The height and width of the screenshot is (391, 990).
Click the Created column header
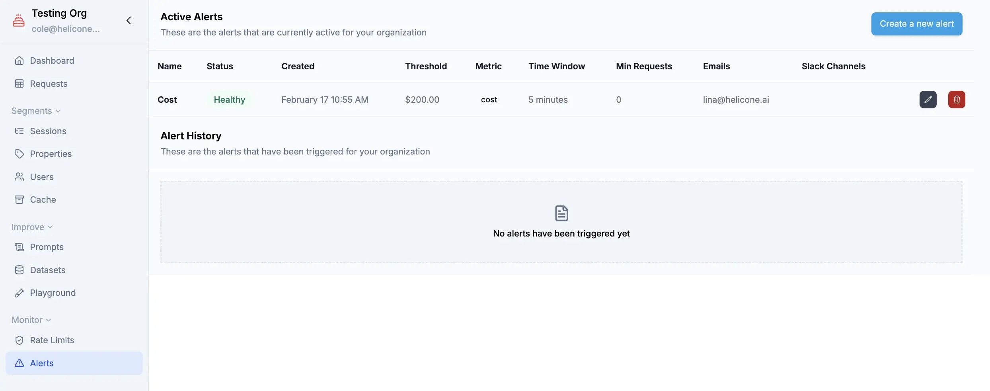[298, 66]
